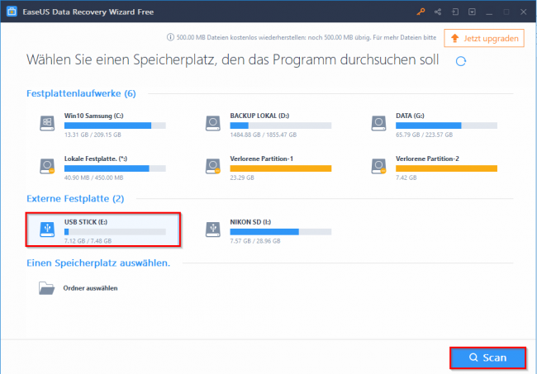This screenshot has width=537, height=374.
Task: Click the BACKUP LOKAL (D:) label
Action: click(x=259, y=116)
